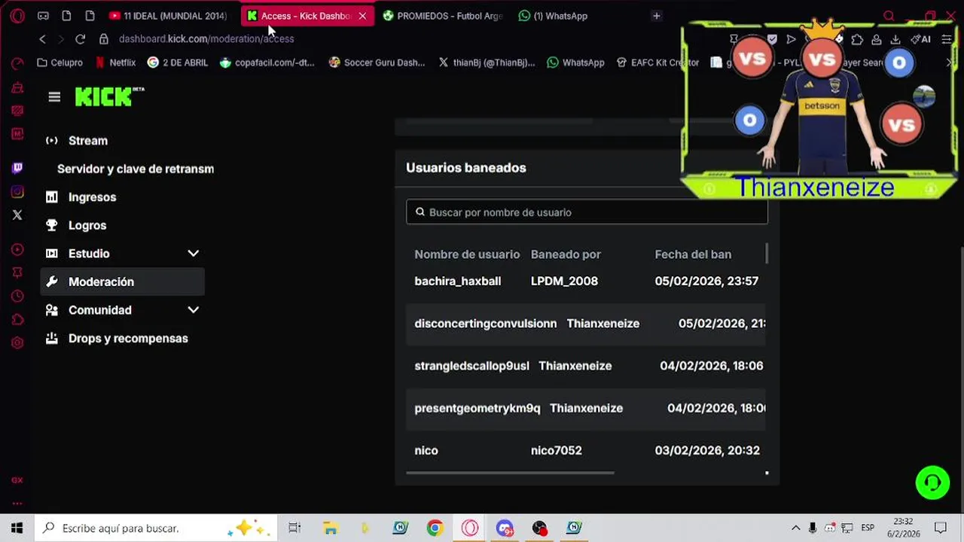The height and width of the screenshot is (542, 964).
Task: Click the Baneado por column header
Action: 566,254
